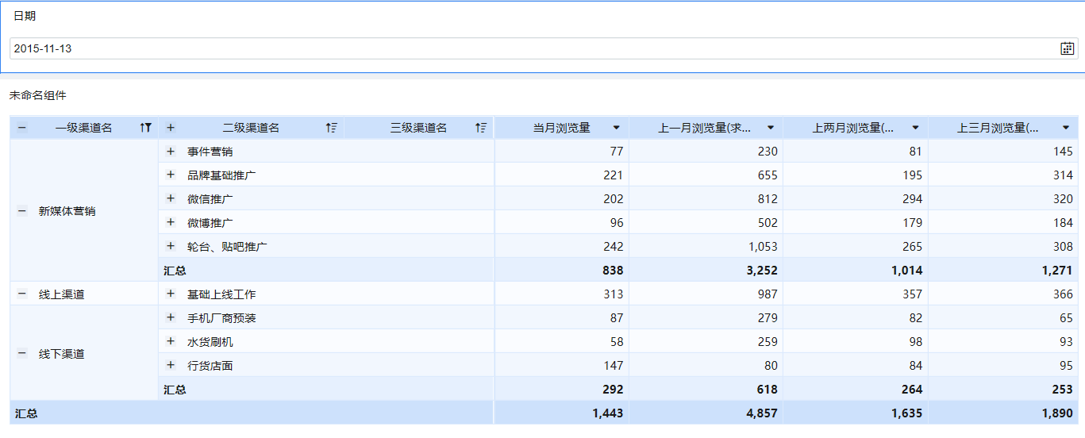Expand the 品牌基础推广 row
This screenshot has height=438, width=1085.
(x=170, y=175)
